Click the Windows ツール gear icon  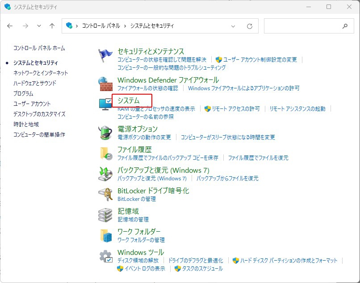(x=105, y=256)
